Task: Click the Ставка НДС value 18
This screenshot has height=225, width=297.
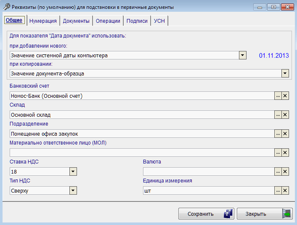Action: (x=40, y=171)
